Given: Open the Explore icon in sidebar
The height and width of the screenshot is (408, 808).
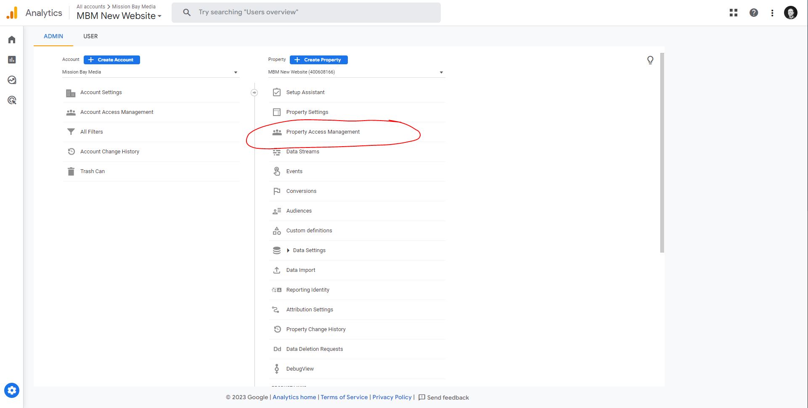Looking at the screenshot, I should tap(12, 80).
